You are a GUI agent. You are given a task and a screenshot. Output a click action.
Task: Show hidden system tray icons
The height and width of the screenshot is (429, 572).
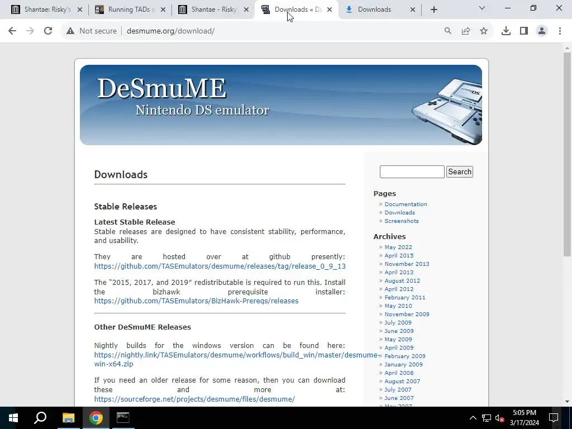pyautogui.click(x=473, y=418)
